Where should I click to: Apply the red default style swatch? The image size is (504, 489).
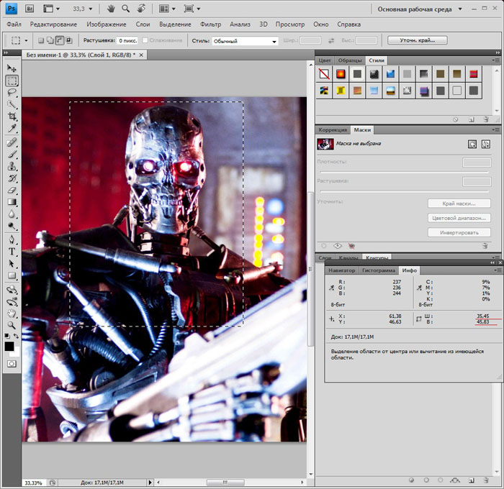(340, 73)
